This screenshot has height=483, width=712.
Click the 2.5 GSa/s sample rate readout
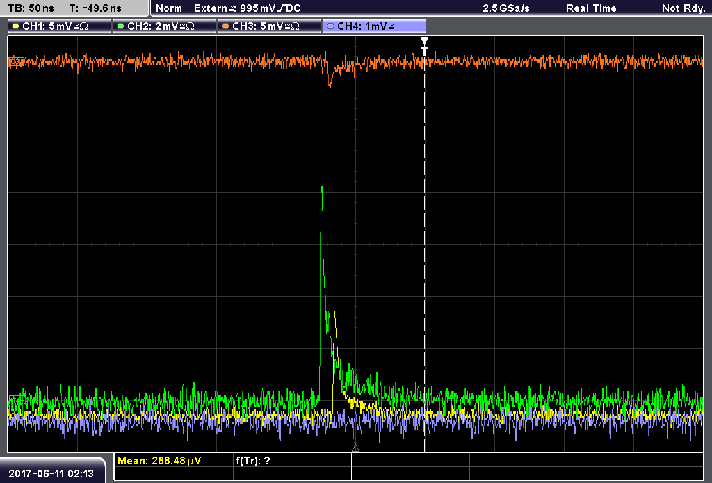[x=506, y=8]
